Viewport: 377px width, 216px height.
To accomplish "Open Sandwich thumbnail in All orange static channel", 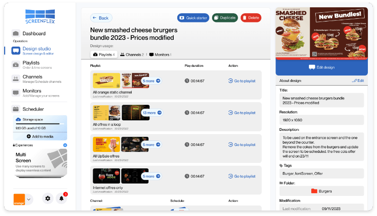I will coord(106,81).
